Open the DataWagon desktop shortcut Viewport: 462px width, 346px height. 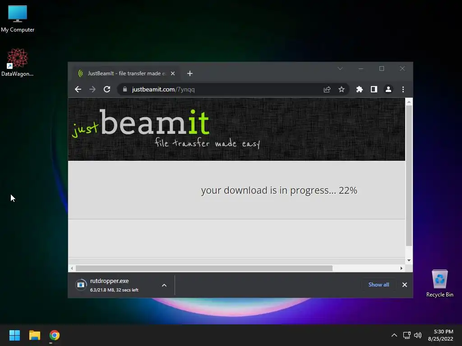18,62
